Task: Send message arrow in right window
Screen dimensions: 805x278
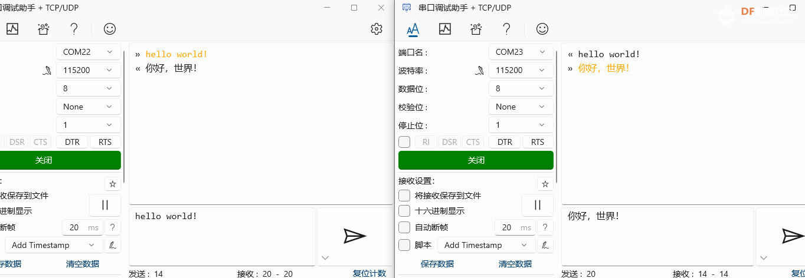Action: coord(793,236)
